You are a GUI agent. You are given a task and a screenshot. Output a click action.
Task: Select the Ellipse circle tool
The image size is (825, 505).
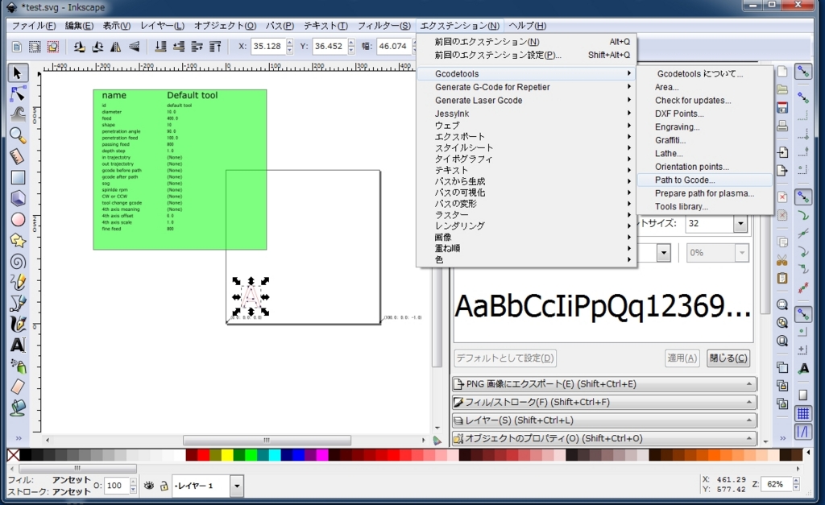point(18,219)
